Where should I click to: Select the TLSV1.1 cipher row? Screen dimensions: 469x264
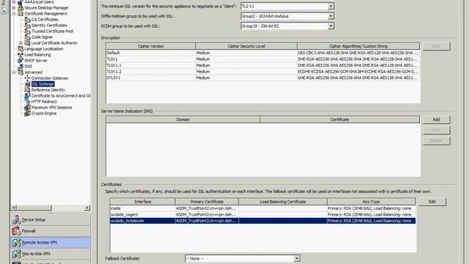pyautogui.click(x=262, y=65)
